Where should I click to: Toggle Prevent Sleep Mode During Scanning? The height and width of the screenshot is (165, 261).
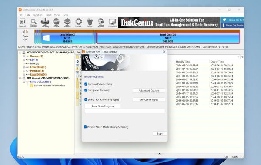click(85, 127)
